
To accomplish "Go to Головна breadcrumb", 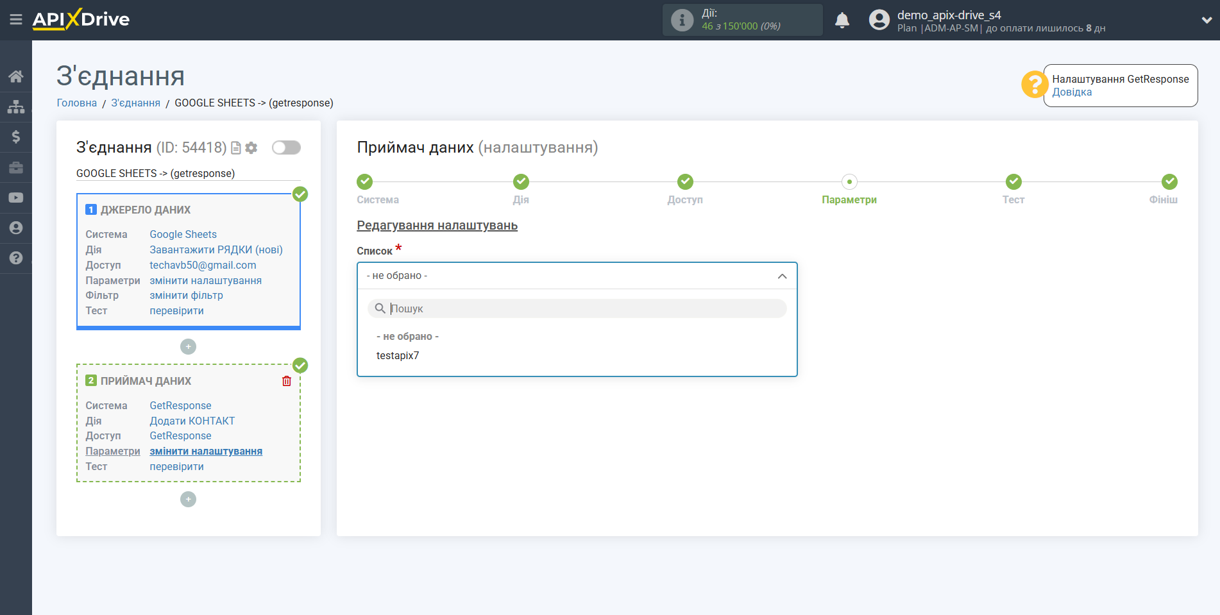I will tap(77, 103).
